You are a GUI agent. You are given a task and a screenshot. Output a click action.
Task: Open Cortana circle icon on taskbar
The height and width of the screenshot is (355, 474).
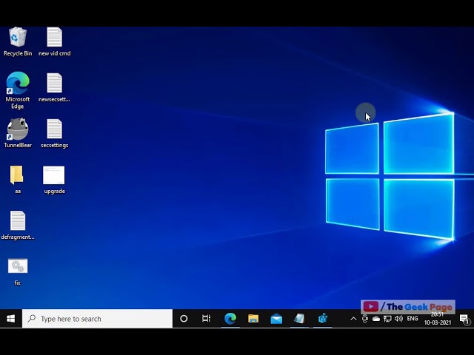[184, 319]
